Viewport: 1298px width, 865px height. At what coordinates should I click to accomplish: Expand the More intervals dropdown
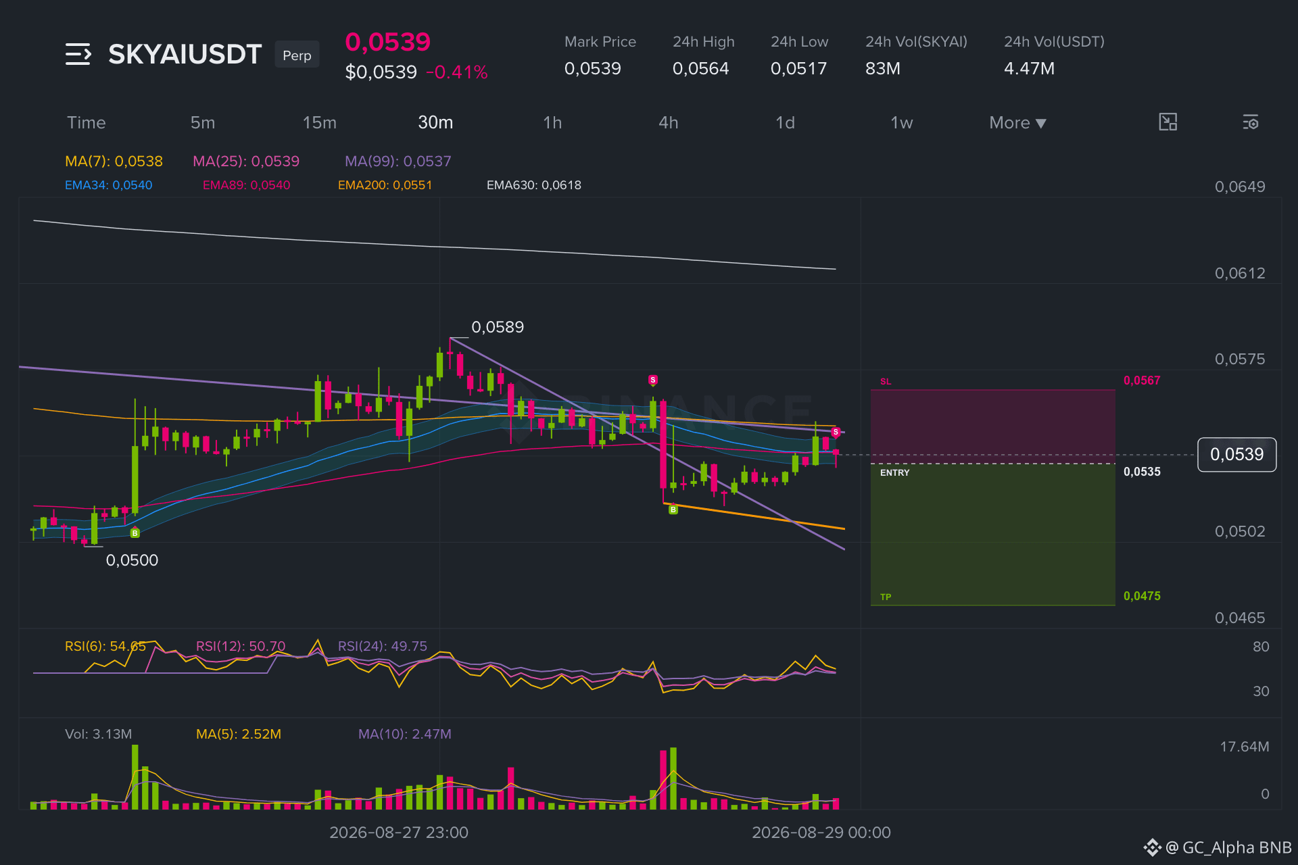[x=1017, y=122]
